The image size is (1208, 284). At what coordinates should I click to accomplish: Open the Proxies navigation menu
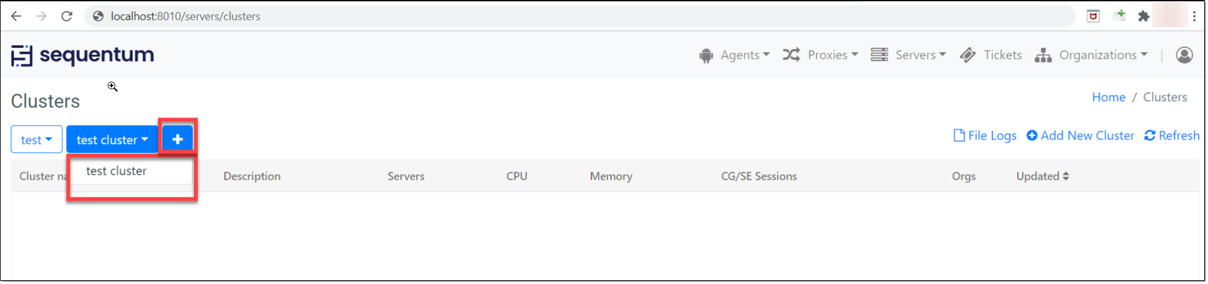pos(820,55)
